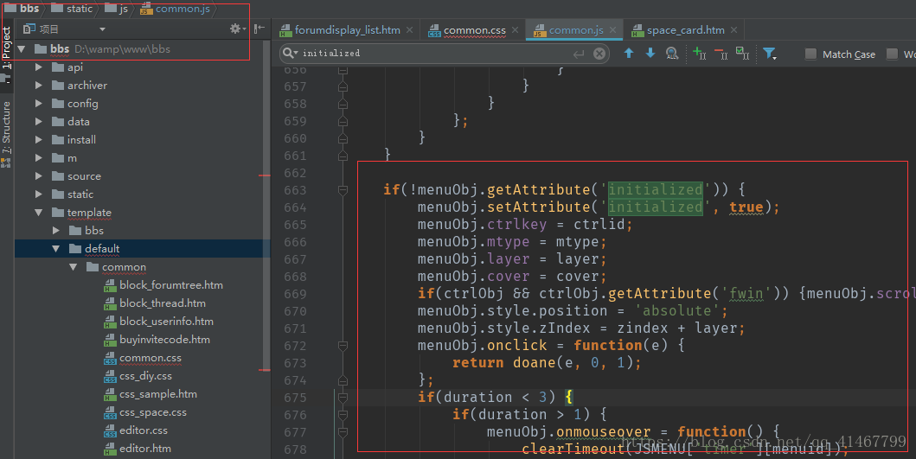Expand the static folder in tree
The image size is (916, 459).
[39, 194]
